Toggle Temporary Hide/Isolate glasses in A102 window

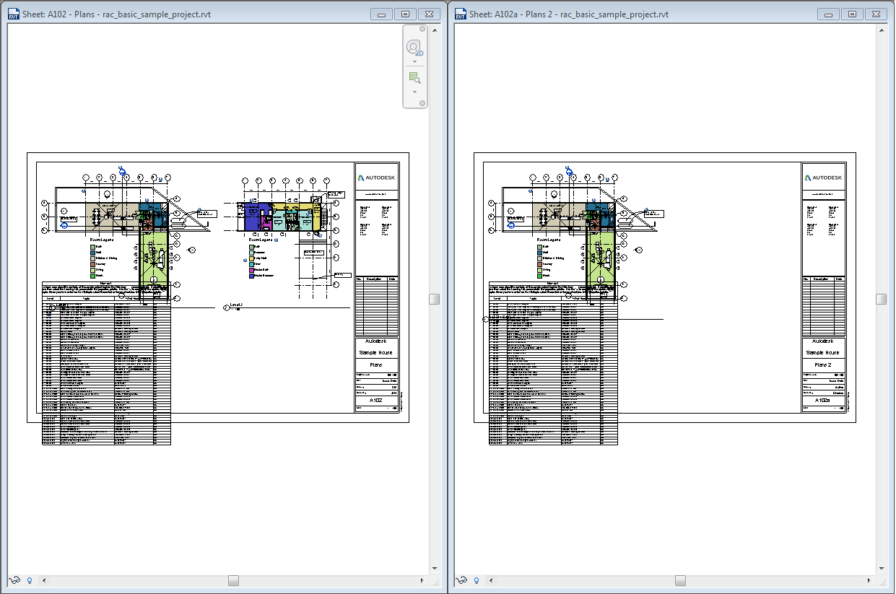point(15,580)
